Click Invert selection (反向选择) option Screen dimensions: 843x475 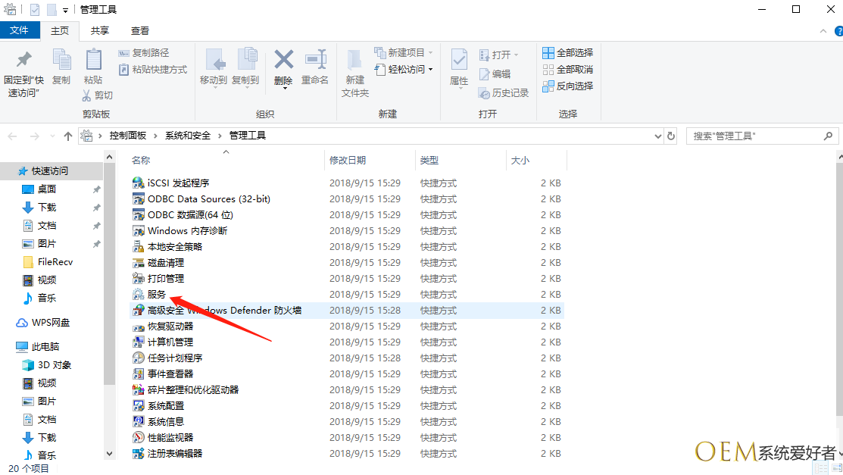[x=568, y=86]
